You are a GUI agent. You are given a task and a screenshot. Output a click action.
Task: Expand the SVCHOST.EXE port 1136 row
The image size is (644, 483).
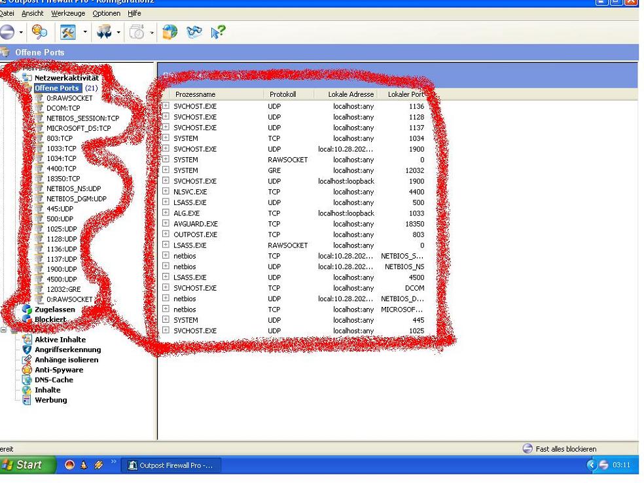(166, 105)
